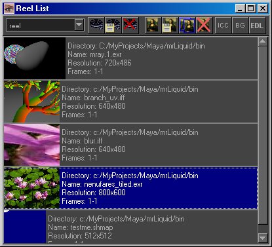Click the eye icon in title bar
The width and height of the screenshot is (272, 247).
[9, 9]
